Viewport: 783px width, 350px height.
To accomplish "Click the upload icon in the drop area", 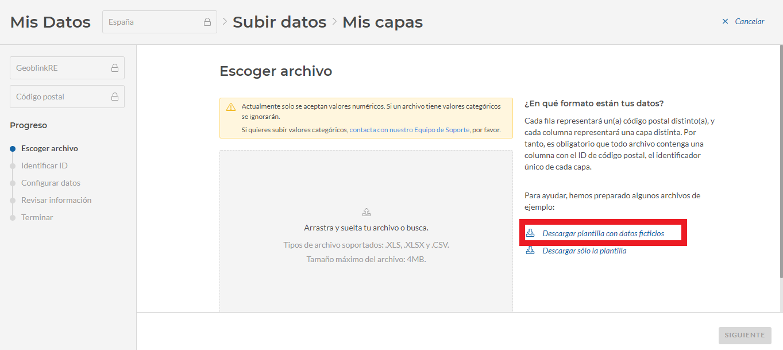I will point(366,211).
